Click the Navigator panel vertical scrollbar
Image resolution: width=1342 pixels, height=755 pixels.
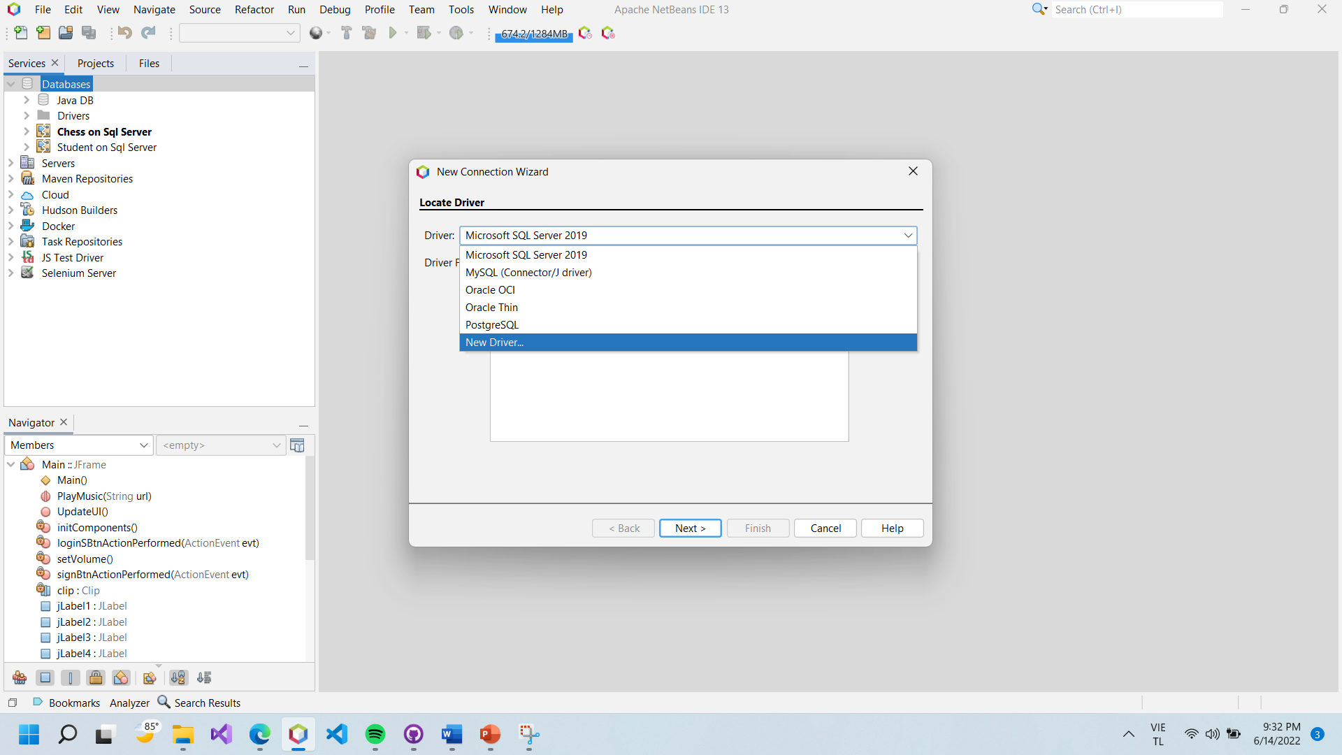(x=310, y=508)
